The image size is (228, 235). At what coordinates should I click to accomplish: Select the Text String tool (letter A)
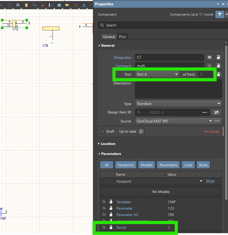(84, 5)
